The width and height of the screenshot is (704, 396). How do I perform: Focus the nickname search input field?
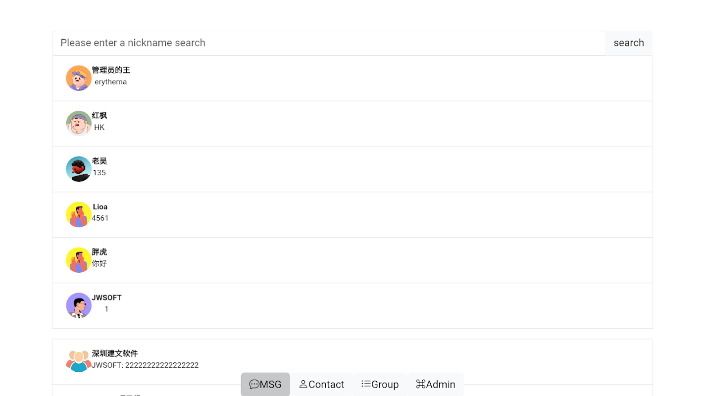pyautogui.click(x=328, y=43)
